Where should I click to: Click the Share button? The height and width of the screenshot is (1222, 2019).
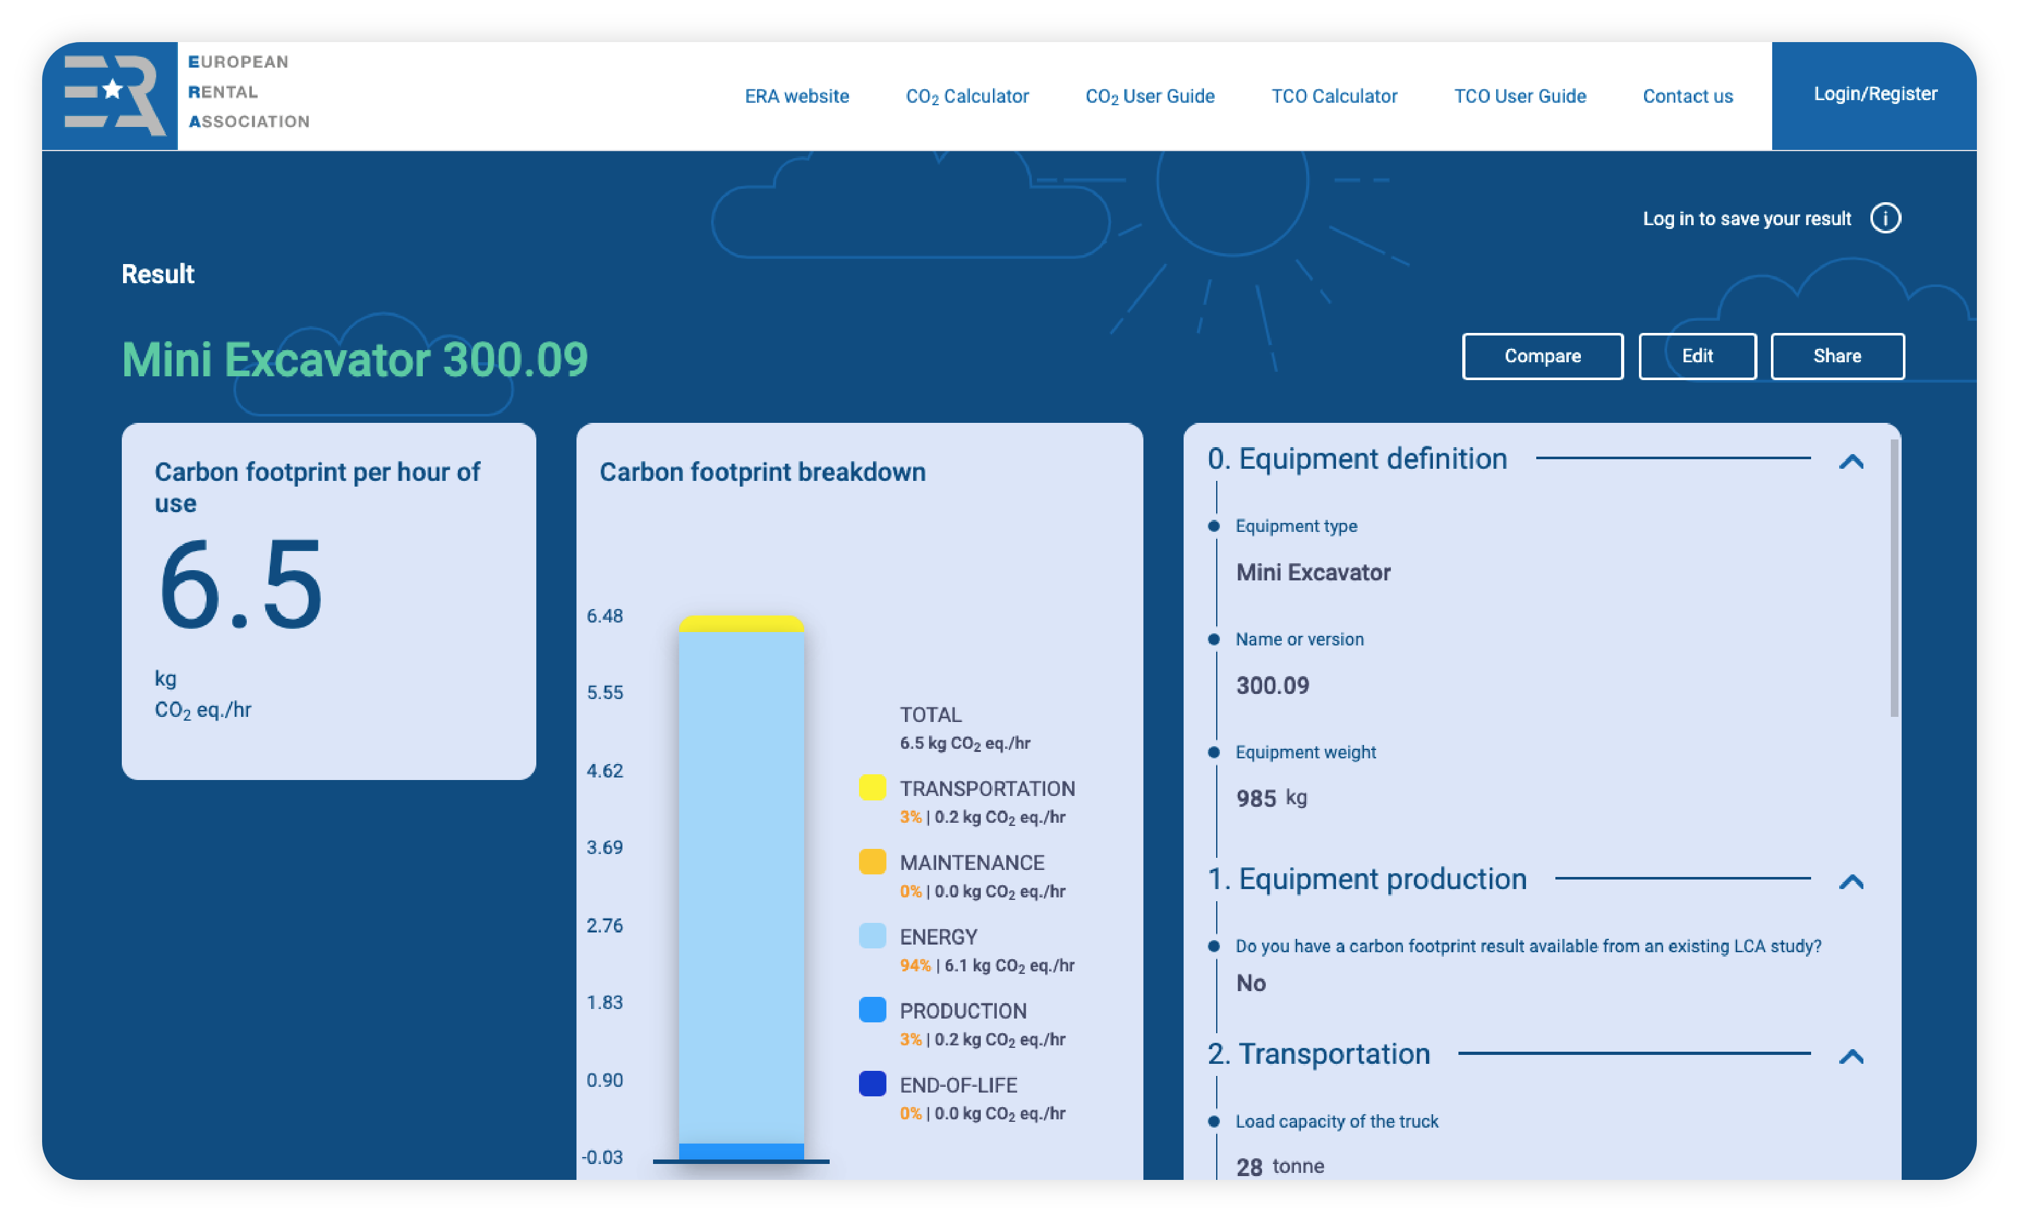[x=1837, y=357]
